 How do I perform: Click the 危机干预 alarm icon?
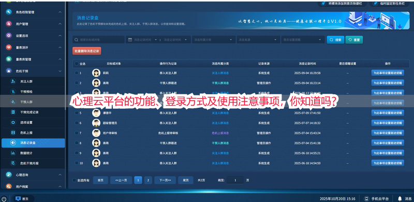9,71
